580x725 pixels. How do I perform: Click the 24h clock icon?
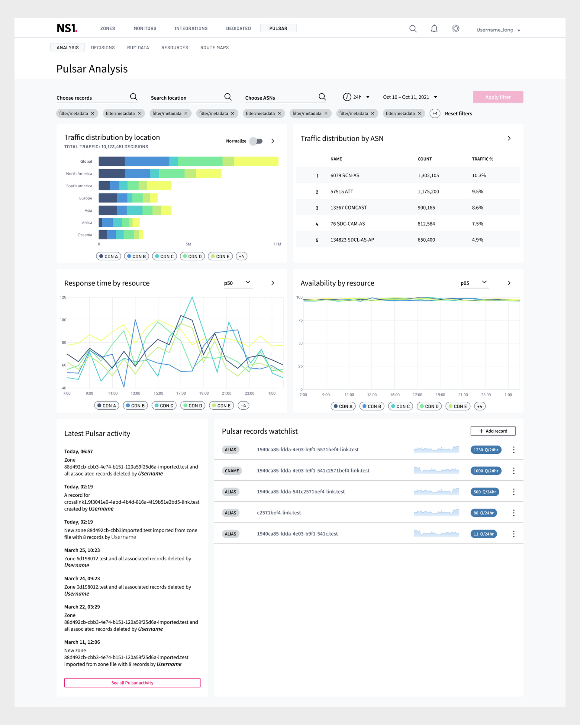tap(347, 97)
